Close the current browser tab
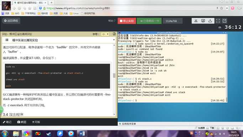This screenshot has height=137, width=243. [46, 2]
